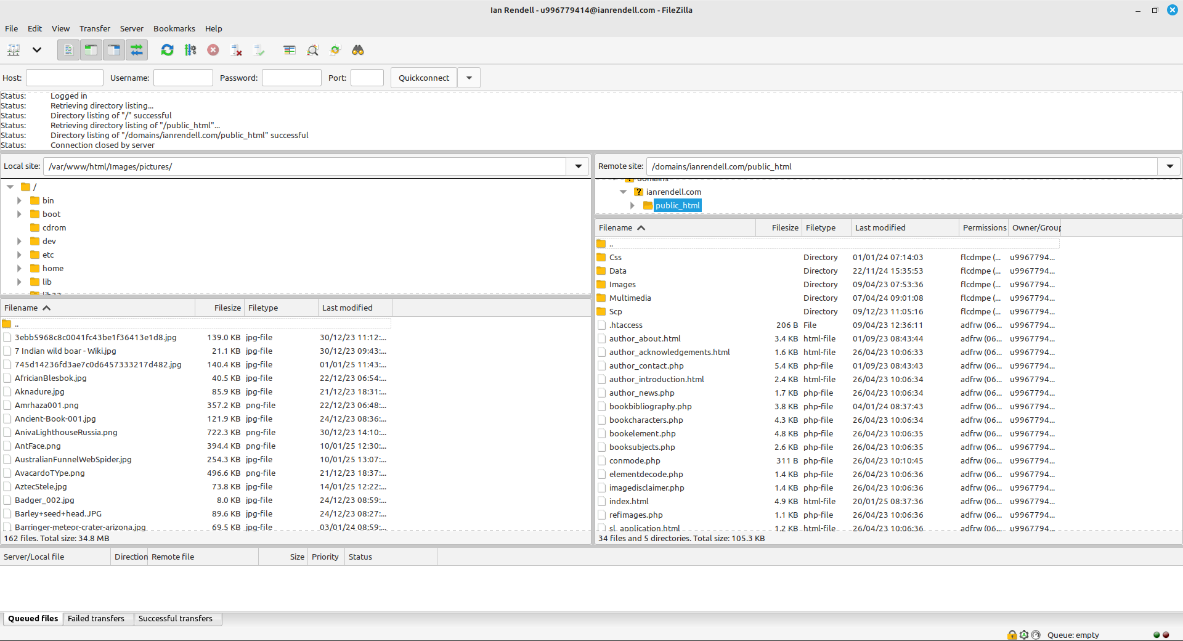
Task: Switch to Failed transfers tab
Action: coord(96,619)
